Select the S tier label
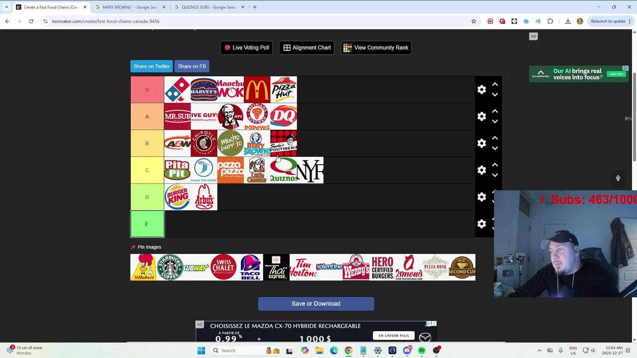This screenshot has width=637, height=358. click(147, 89)
